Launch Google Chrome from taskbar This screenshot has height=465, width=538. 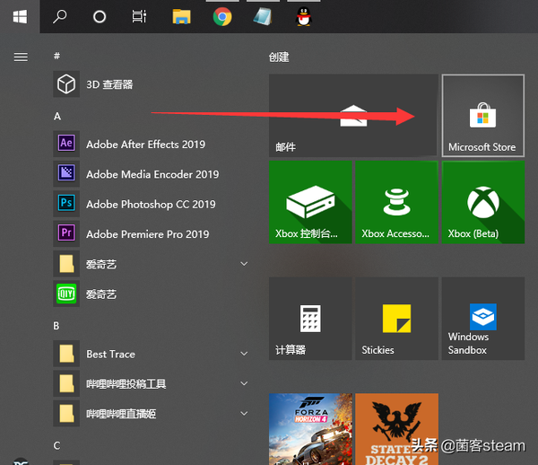[x=222, y=16]
